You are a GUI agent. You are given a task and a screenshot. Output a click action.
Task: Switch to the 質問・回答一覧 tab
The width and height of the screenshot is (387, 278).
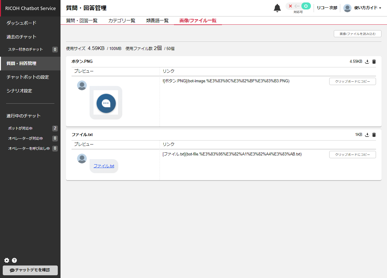tap(82, 21)
